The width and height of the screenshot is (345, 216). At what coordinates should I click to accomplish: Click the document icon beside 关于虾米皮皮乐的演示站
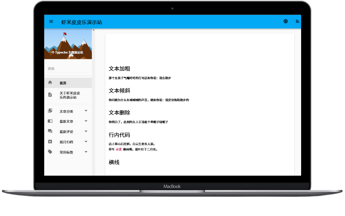pyautogui.click(x=50, y=95)
